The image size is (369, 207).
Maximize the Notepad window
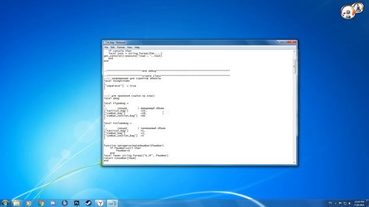coord(285,42)
